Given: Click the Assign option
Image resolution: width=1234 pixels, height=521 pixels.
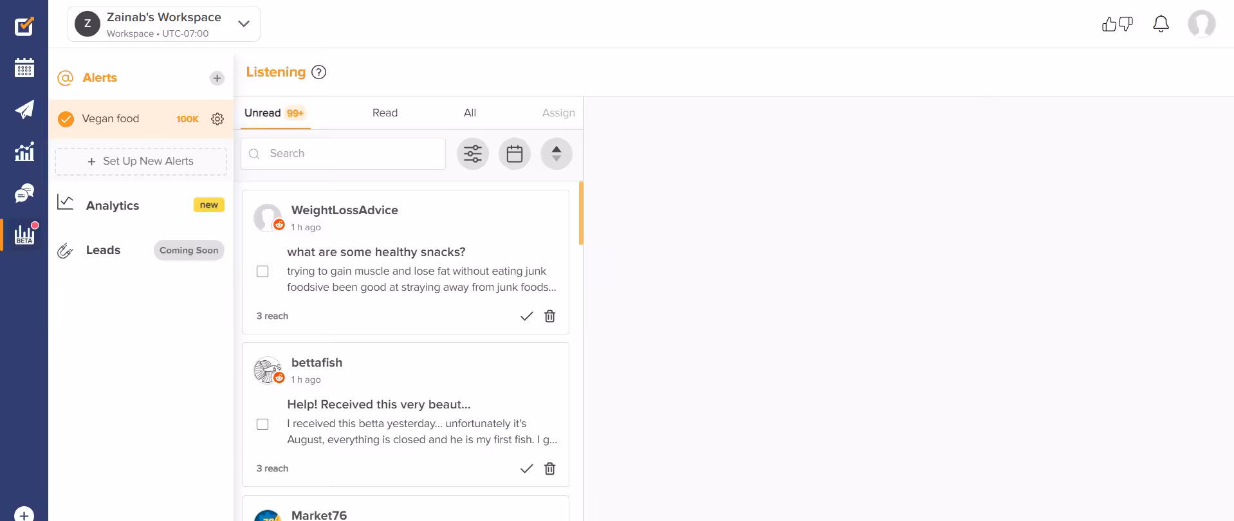Looking at the screenshot, I should pyautogui.click(x=558, y=113).
